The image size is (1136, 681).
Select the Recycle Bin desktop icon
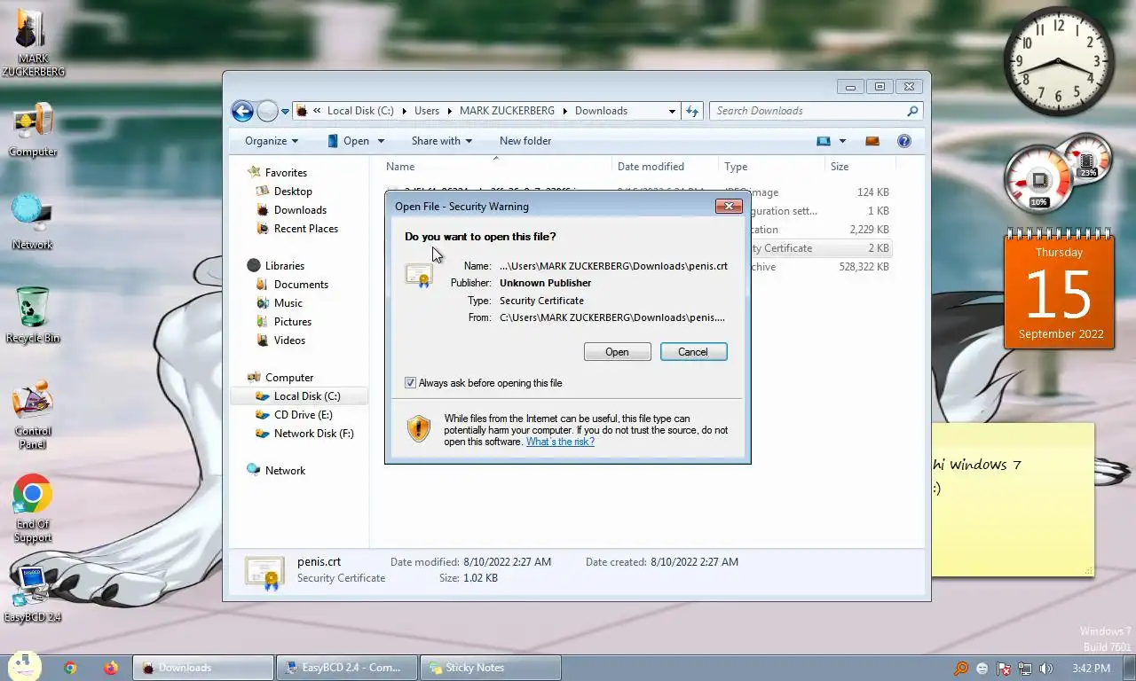(33, 316)
